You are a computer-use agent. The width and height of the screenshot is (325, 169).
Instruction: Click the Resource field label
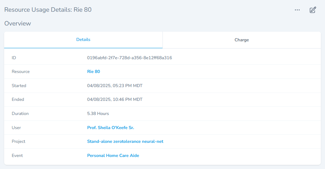[x=21, y=72]
